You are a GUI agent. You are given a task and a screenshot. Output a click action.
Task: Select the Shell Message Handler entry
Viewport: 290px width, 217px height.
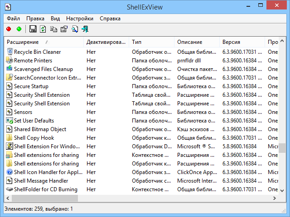tap(41, 181)
